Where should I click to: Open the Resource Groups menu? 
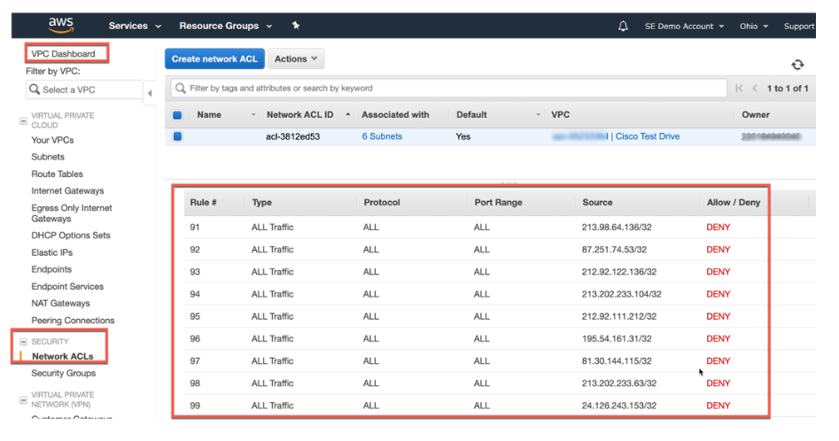click(x=225, y=26)
